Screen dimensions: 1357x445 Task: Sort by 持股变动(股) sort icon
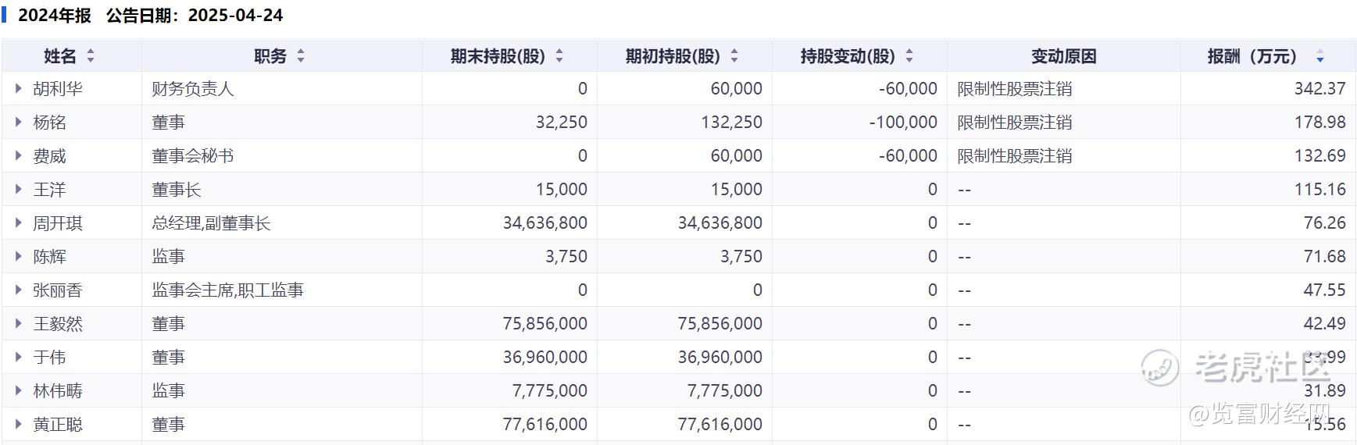click(x=909, y=56)
